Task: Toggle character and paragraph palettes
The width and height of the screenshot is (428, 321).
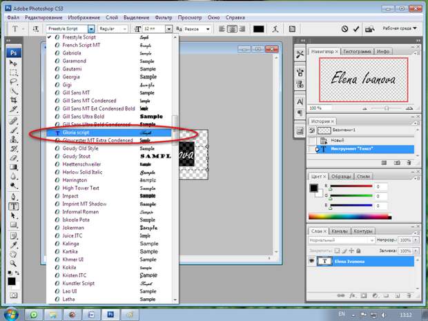Action: click(292, 29)
